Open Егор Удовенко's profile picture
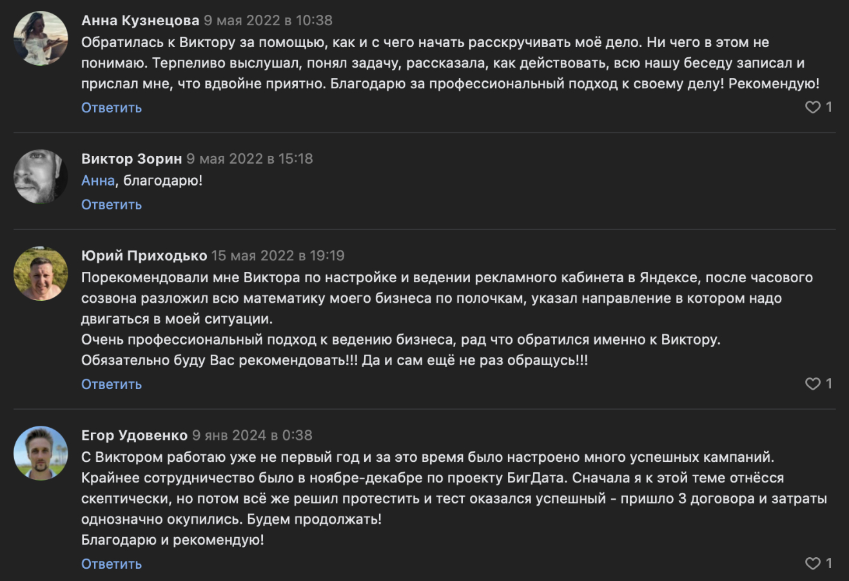849x581 pixels. [x=41, y=453]
